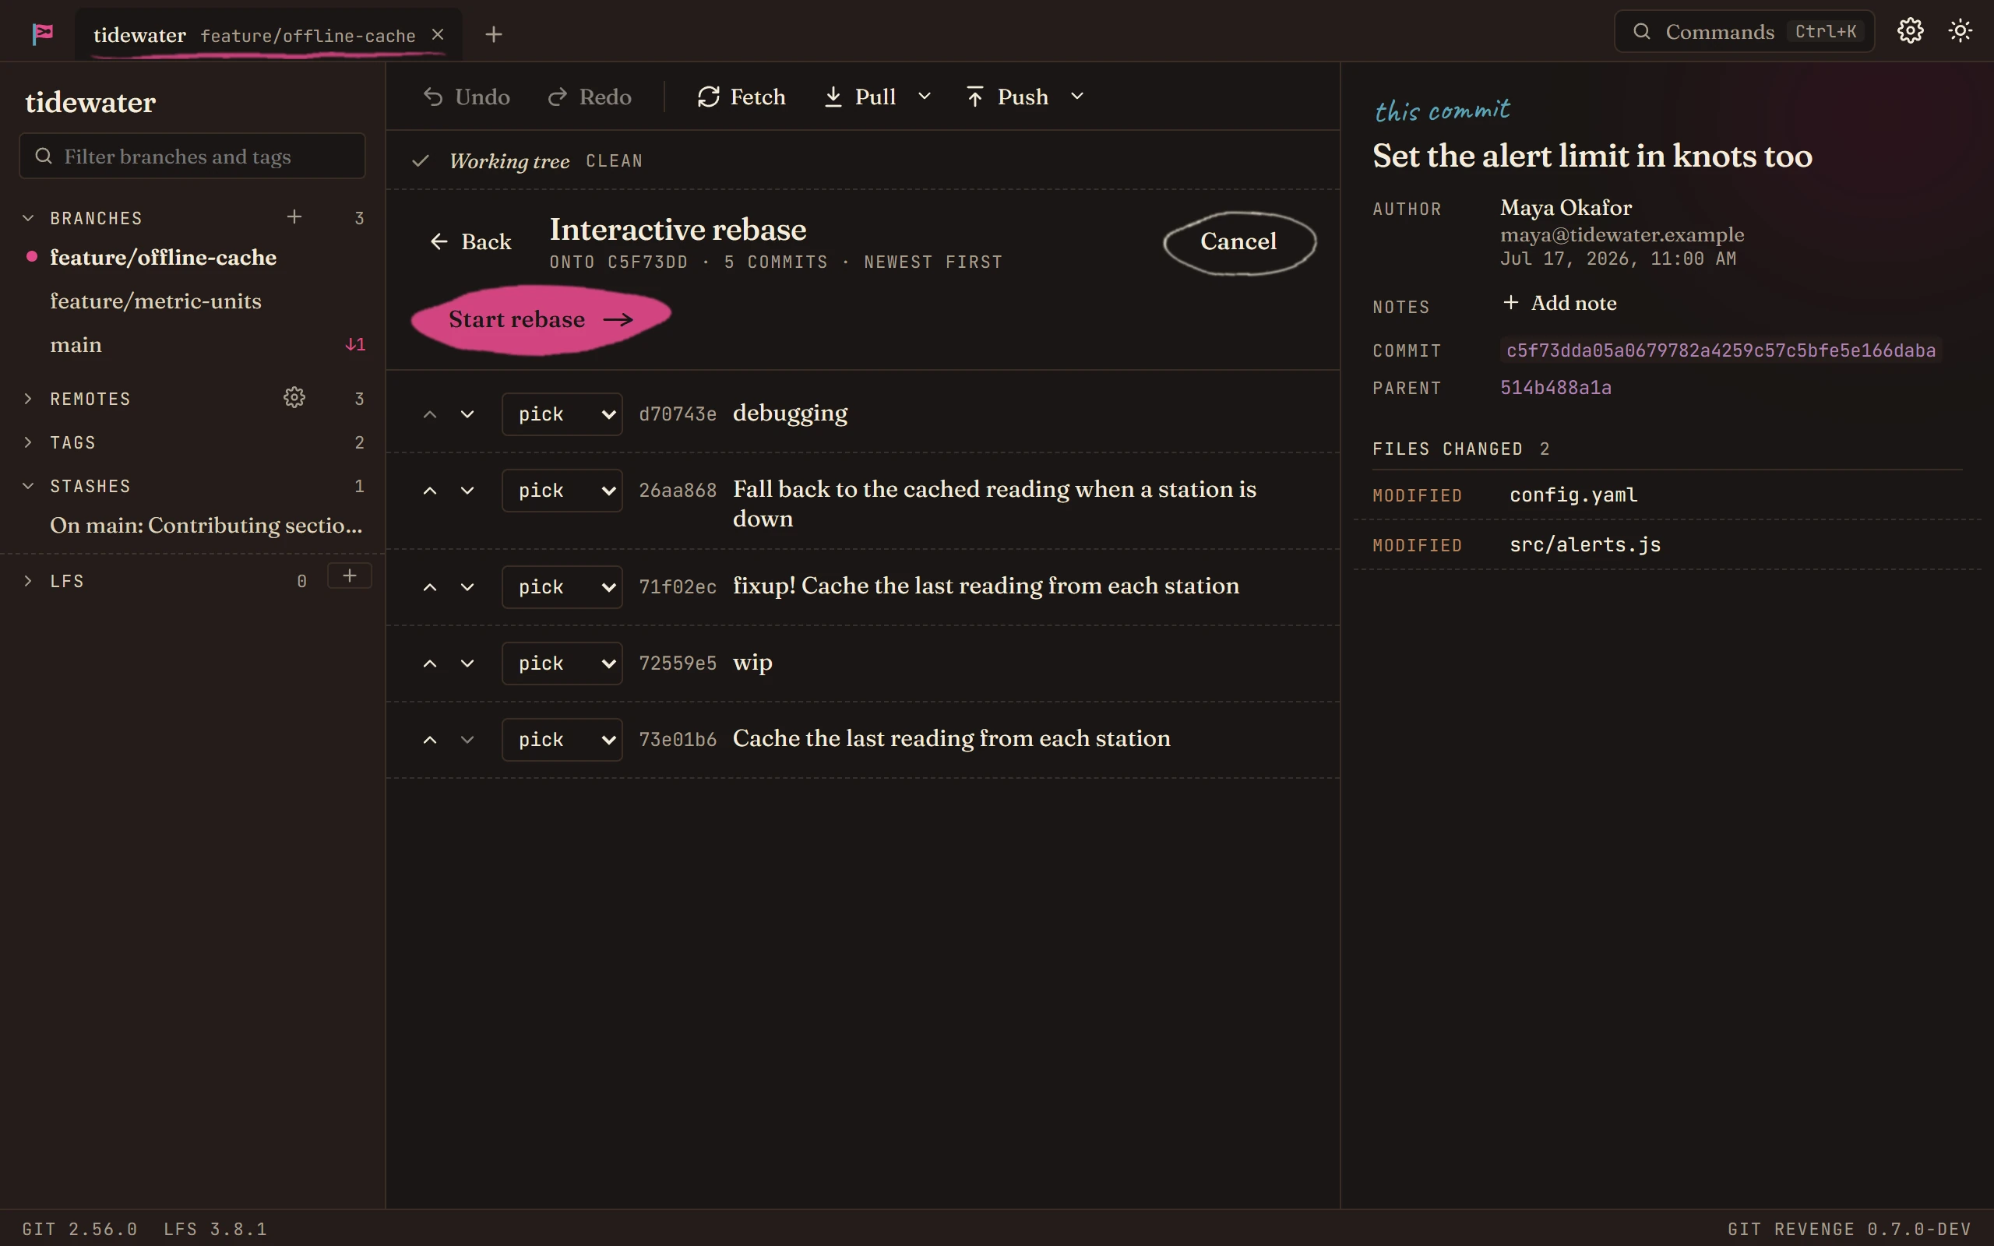Focus the Filter branches and tags field
This screenshot has height=1246, width=1994.
click(192, 156)
